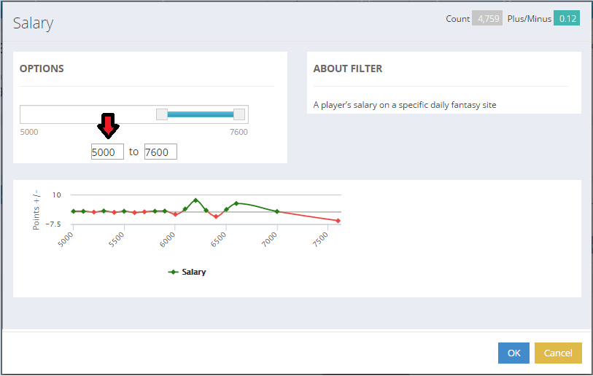The height and width of the screenshot is (376, 593).
Task: Click the 7600 label under the slider
Action: [x=239, y=132]
